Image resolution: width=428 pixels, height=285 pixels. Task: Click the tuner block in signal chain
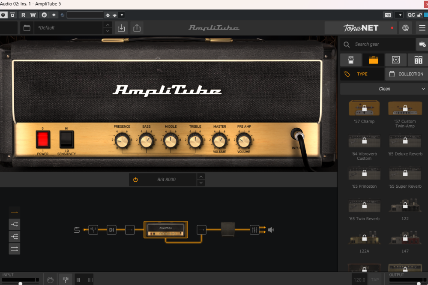pyautogui.click(x=93, y=230)
